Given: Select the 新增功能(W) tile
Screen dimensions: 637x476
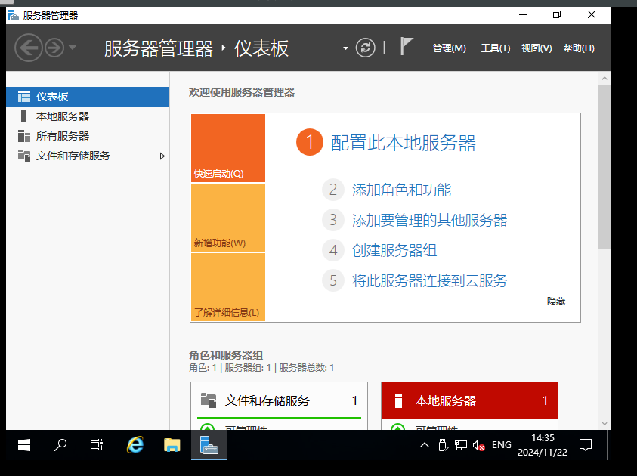Looking at the screenshot, I should point(228,218).
